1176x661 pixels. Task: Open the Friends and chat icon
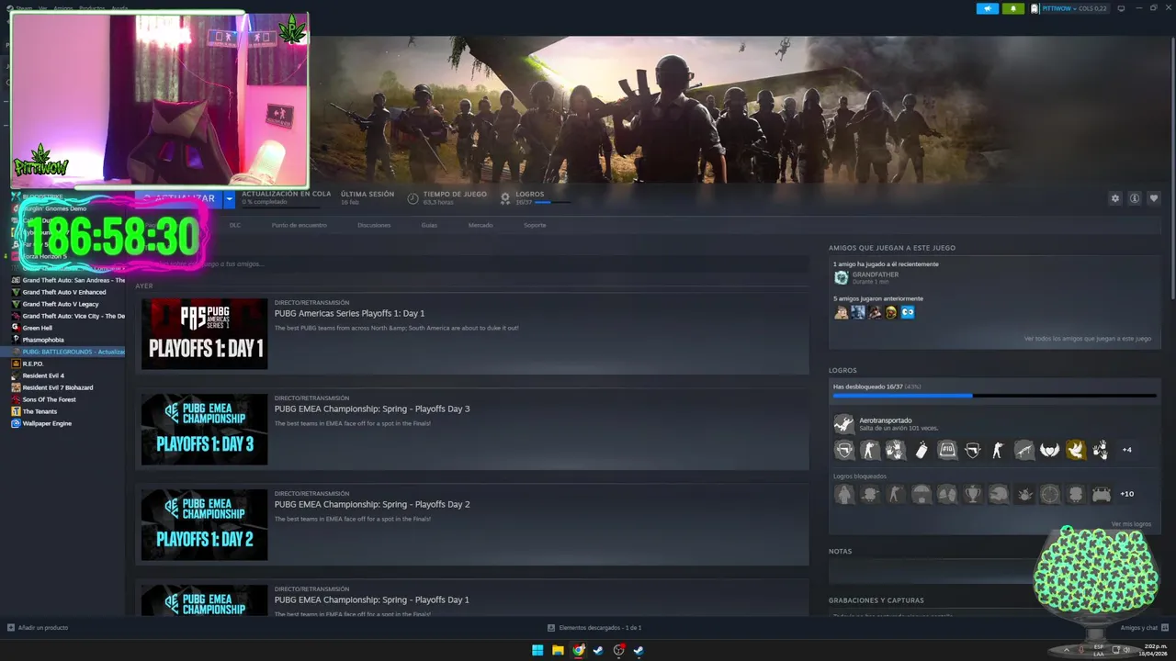pos(1165,628)
